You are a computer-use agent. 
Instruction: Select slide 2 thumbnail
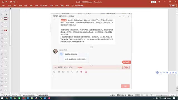[6, 14]
